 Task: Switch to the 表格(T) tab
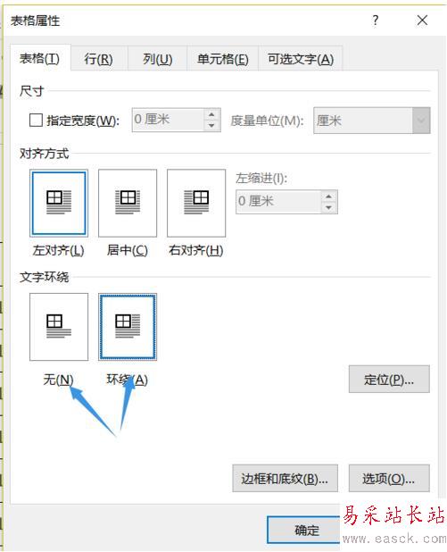tap(40, 58)
